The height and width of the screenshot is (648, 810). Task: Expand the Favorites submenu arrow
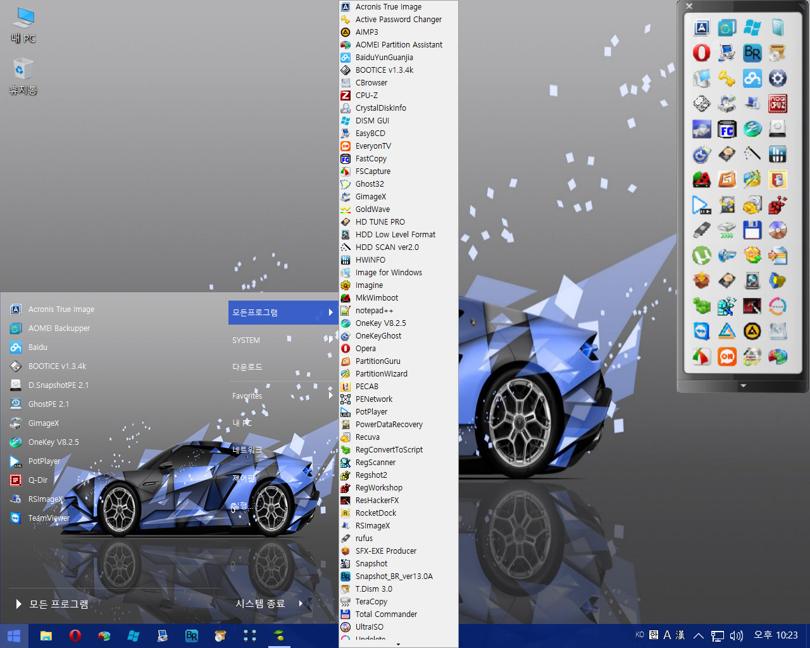(330, 396)
